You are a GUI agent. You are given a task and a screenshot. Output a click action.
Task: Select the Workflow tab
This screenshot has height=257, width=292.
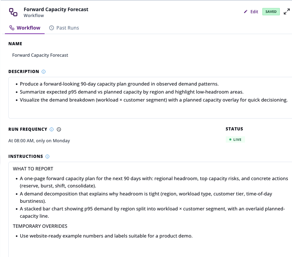[25, 28]
